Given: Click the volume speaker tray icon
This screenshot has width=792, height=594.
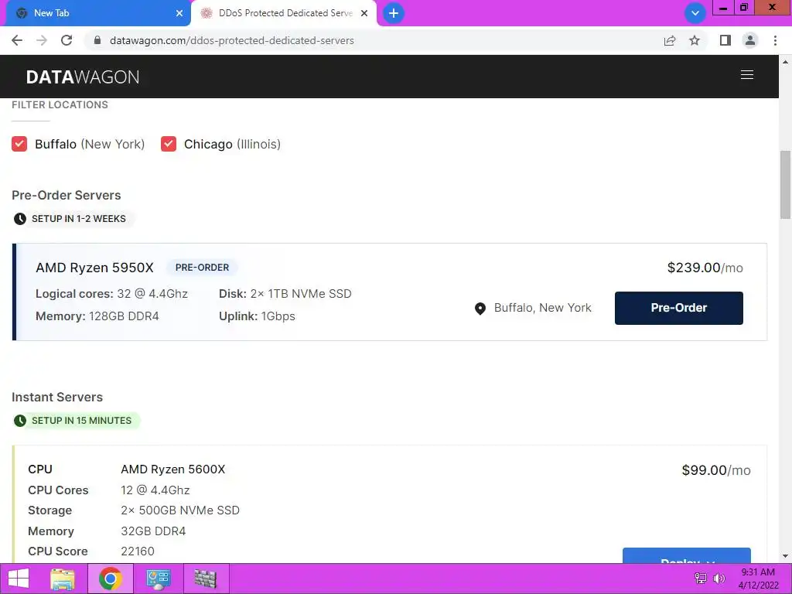Looking at the screenshot, I should pyautogui.click(x=719, y=579).
